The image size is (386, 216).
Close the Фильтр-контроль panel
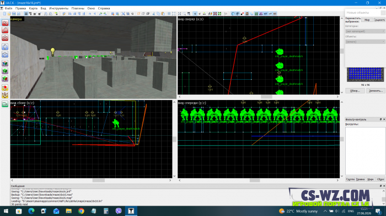click(x=384, y=119)
